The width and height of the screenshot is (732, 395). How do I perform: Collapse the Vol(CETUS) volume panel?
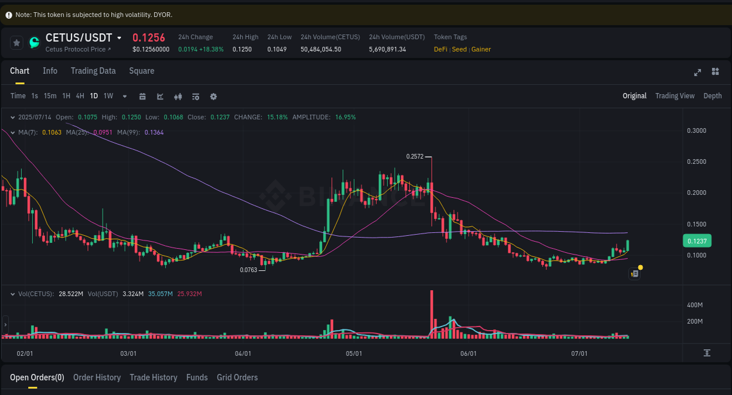click(x=13, y=293)
